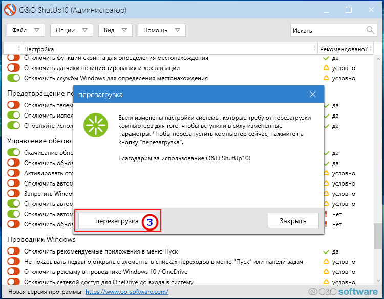
Task: Sort by the Настройка column header
Action: [x=169, y=49]
